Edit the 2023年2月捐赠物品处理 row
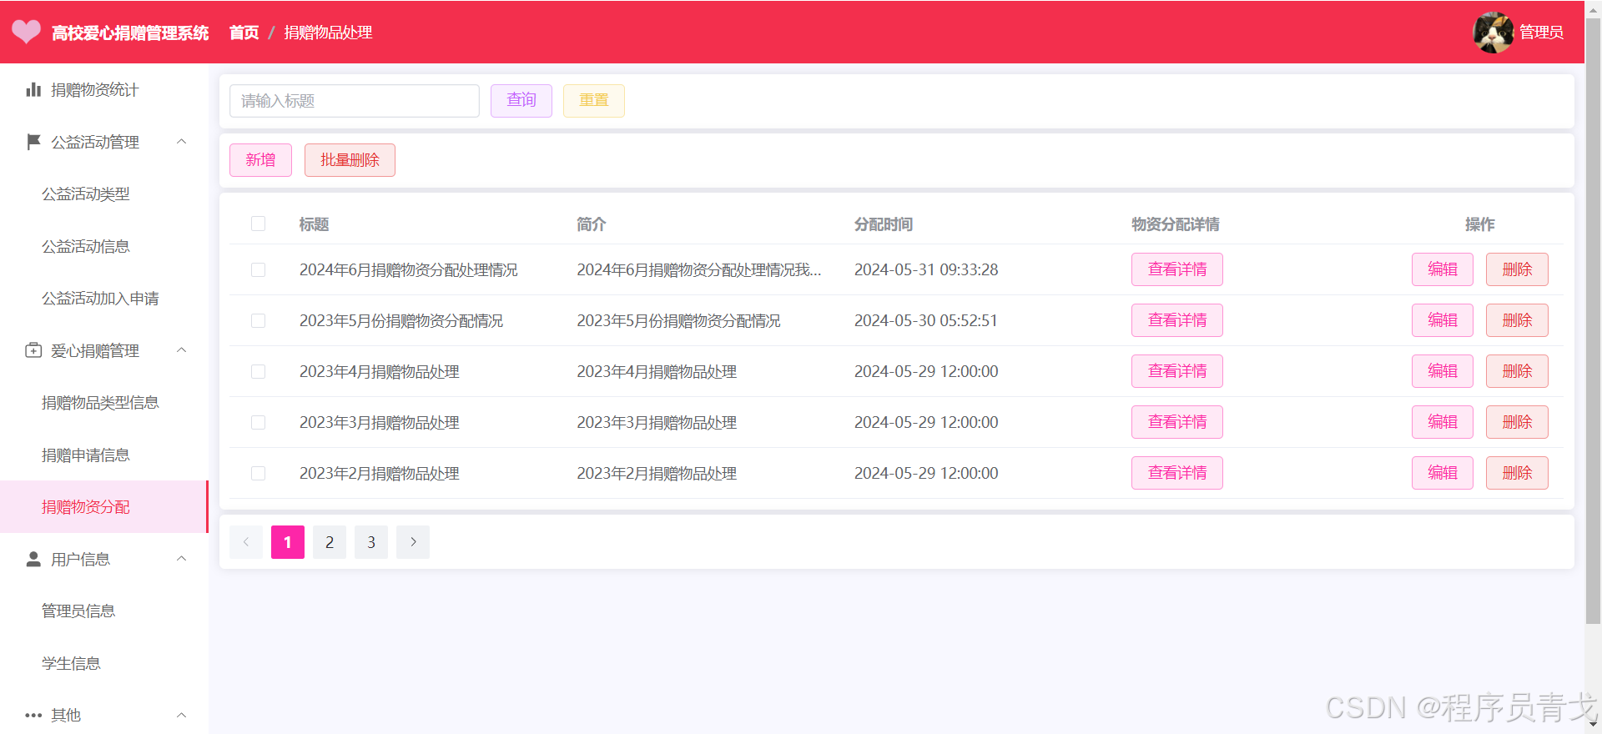 point(1443,473)
